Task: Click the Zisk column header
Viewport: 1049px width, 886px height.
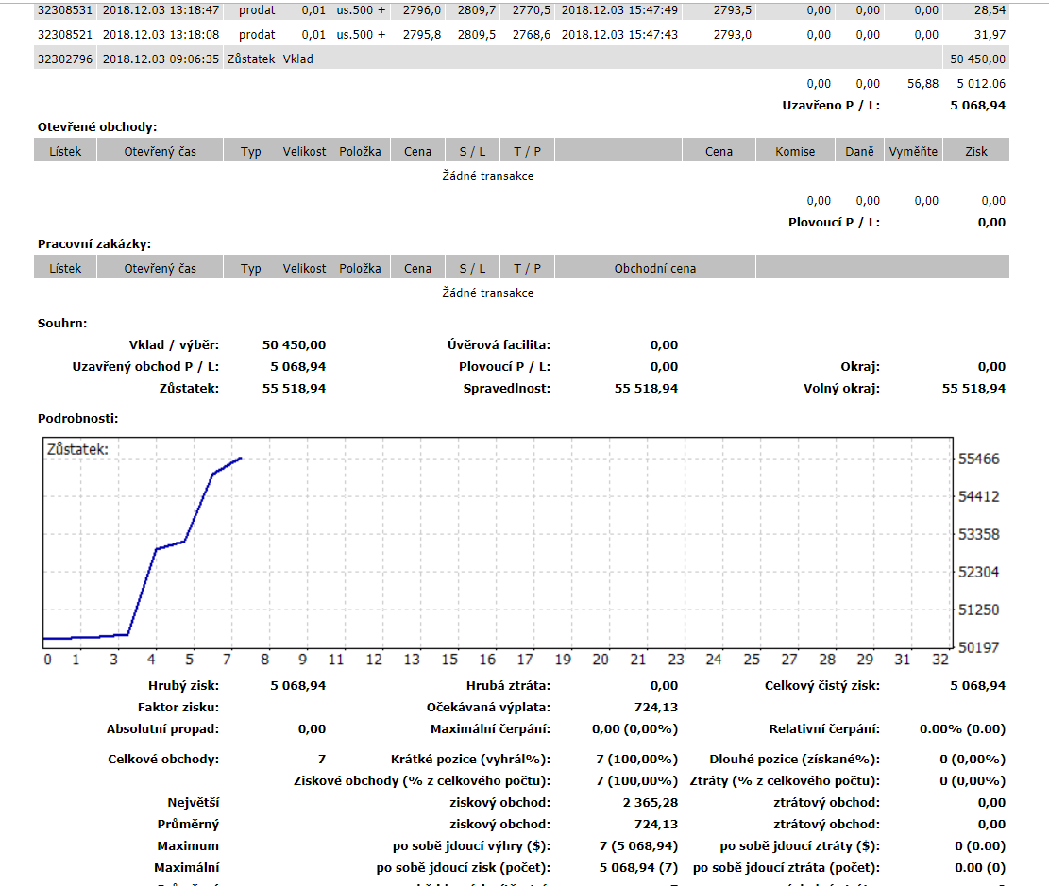Action: coord(976,151)
